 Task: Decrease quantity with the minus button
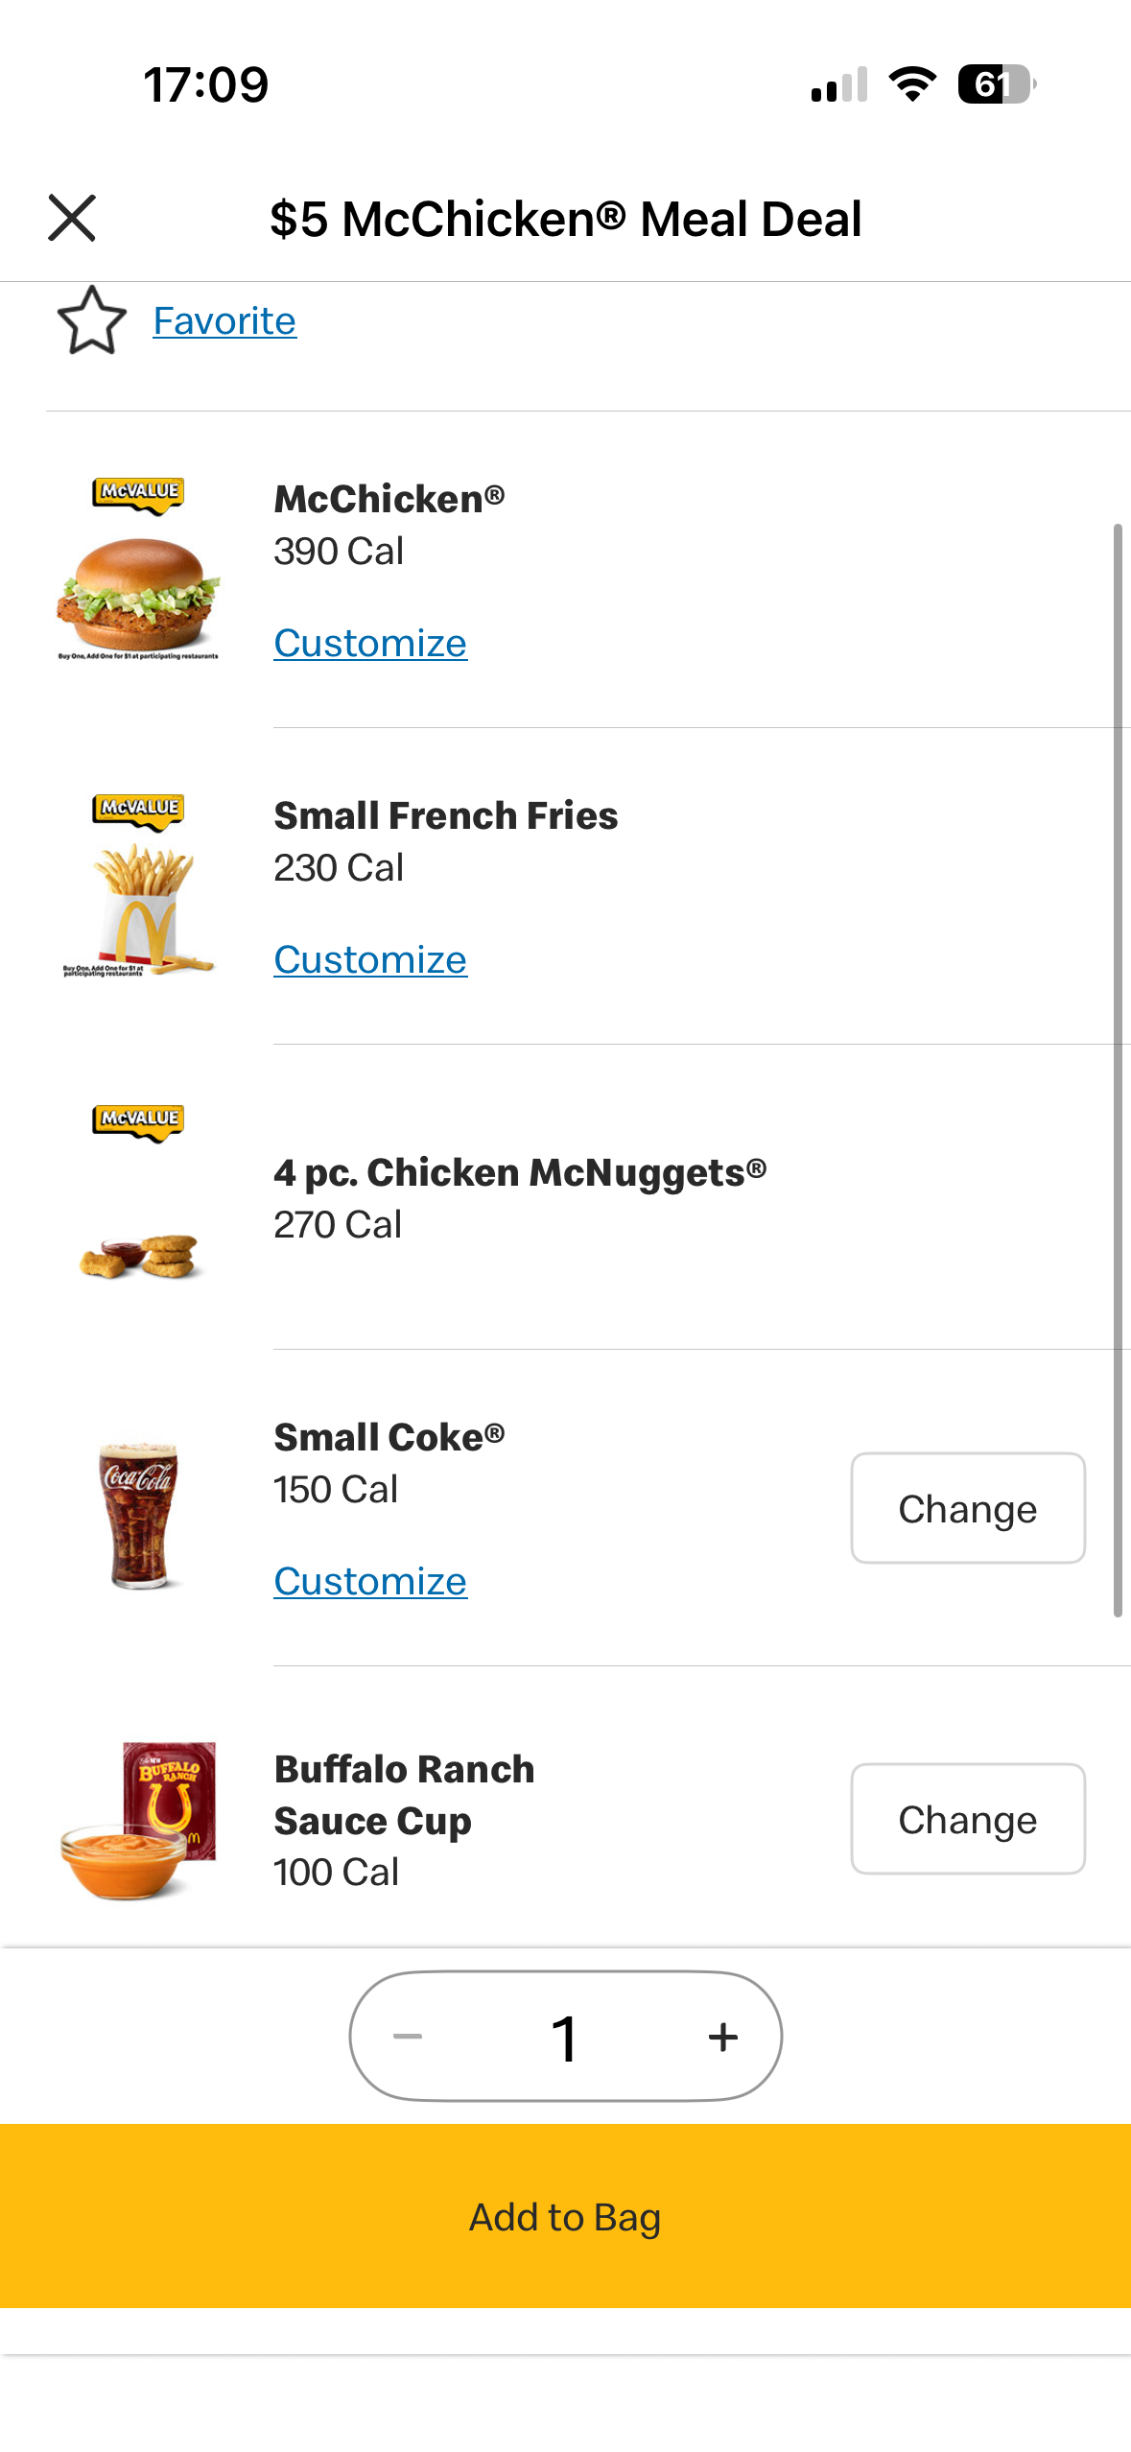408,2036
